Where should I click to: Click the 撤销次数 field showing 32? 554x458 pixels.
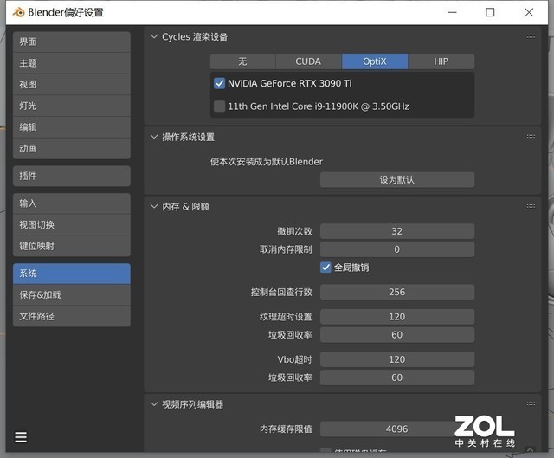397,231
